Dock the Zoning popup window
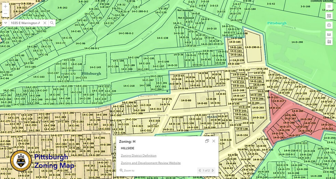Screen dimensions: 336x179 (207, 141)
